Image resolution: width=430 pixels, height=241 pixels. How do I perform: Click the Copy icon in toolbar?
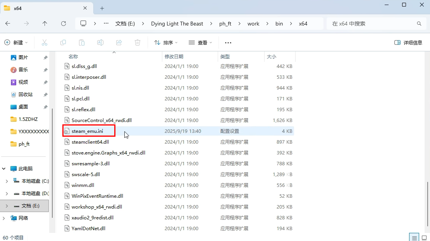(63, 42)
